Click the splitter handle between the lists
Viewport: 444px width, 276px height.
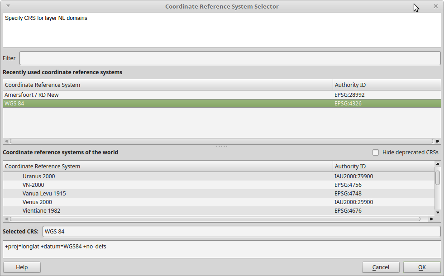[222, 146]
